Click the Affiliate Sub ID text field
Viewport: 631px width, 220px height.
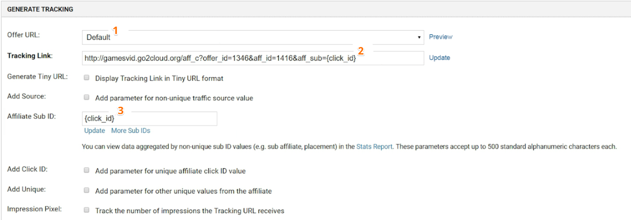tap(149, 119)
